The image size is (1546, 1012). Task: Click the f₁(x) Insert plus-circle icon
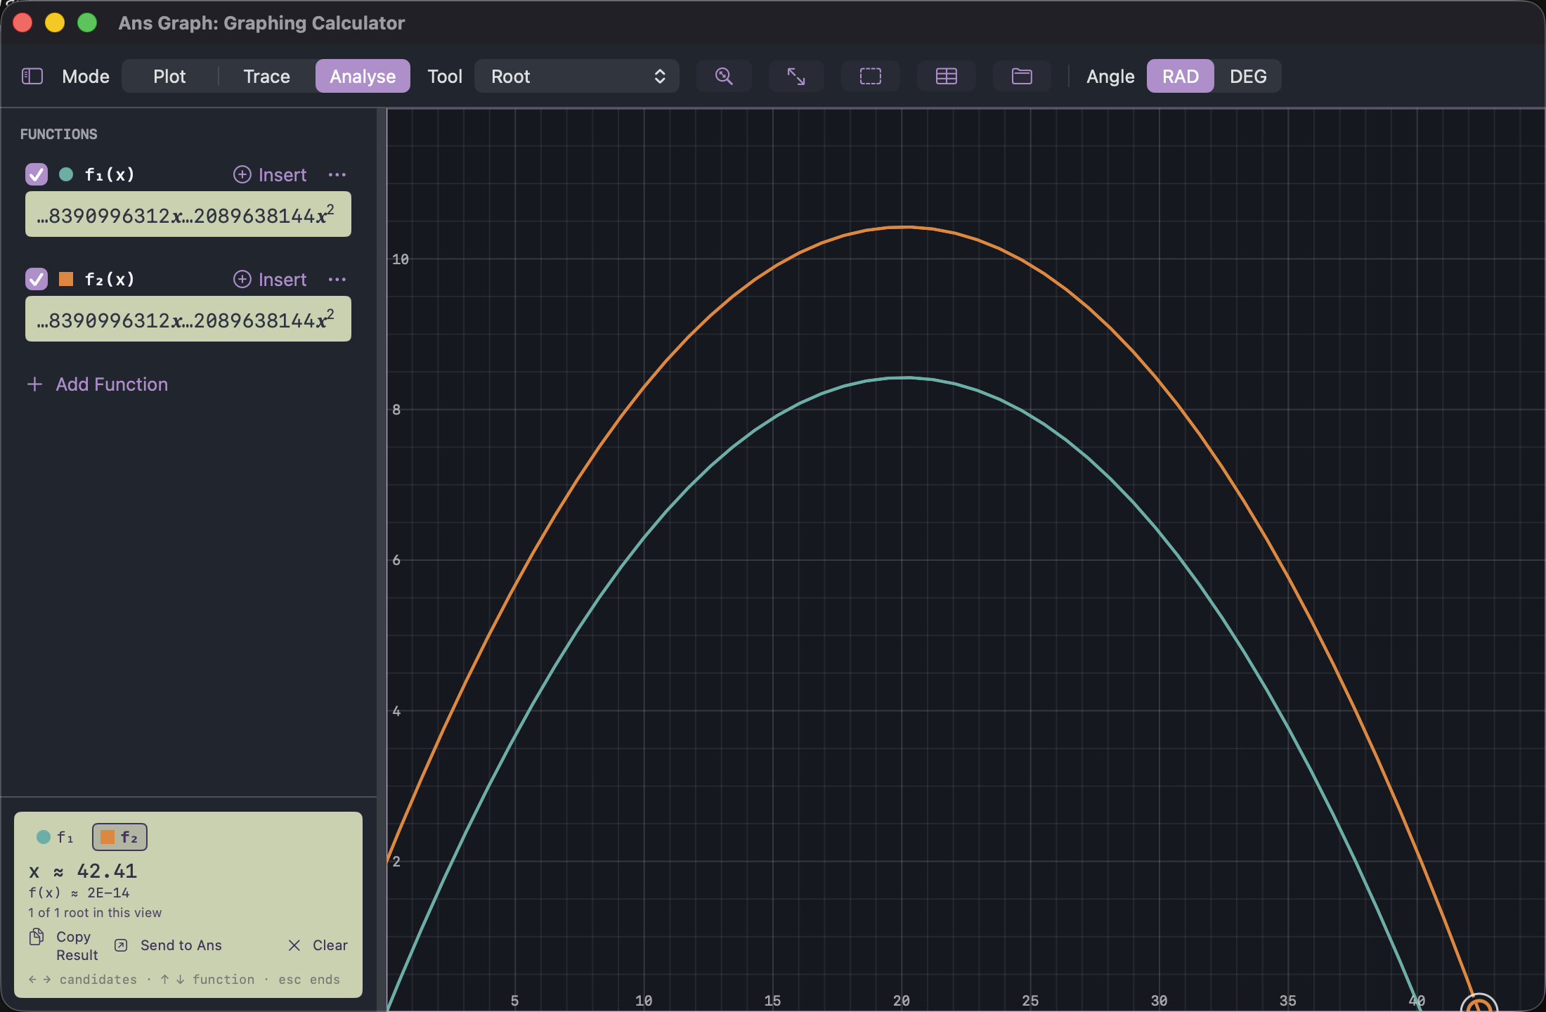(x=242, y=174)
